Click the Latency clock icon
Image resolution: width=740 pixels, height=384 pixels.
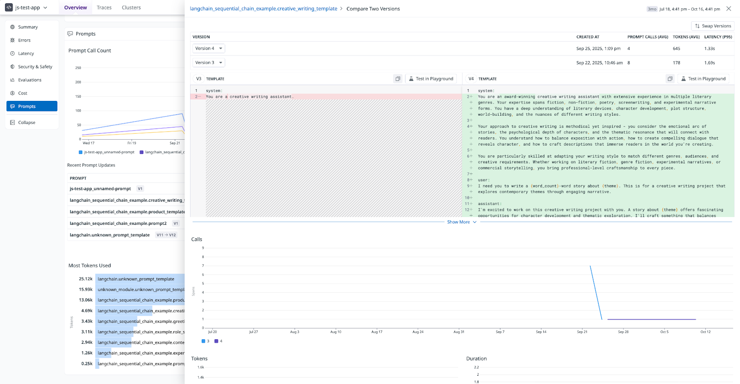click(12, 54)
